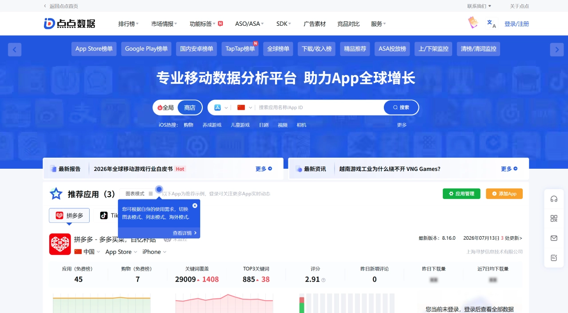
Task: Open the feedback edit sidebar icon
Action: [554, 258]
